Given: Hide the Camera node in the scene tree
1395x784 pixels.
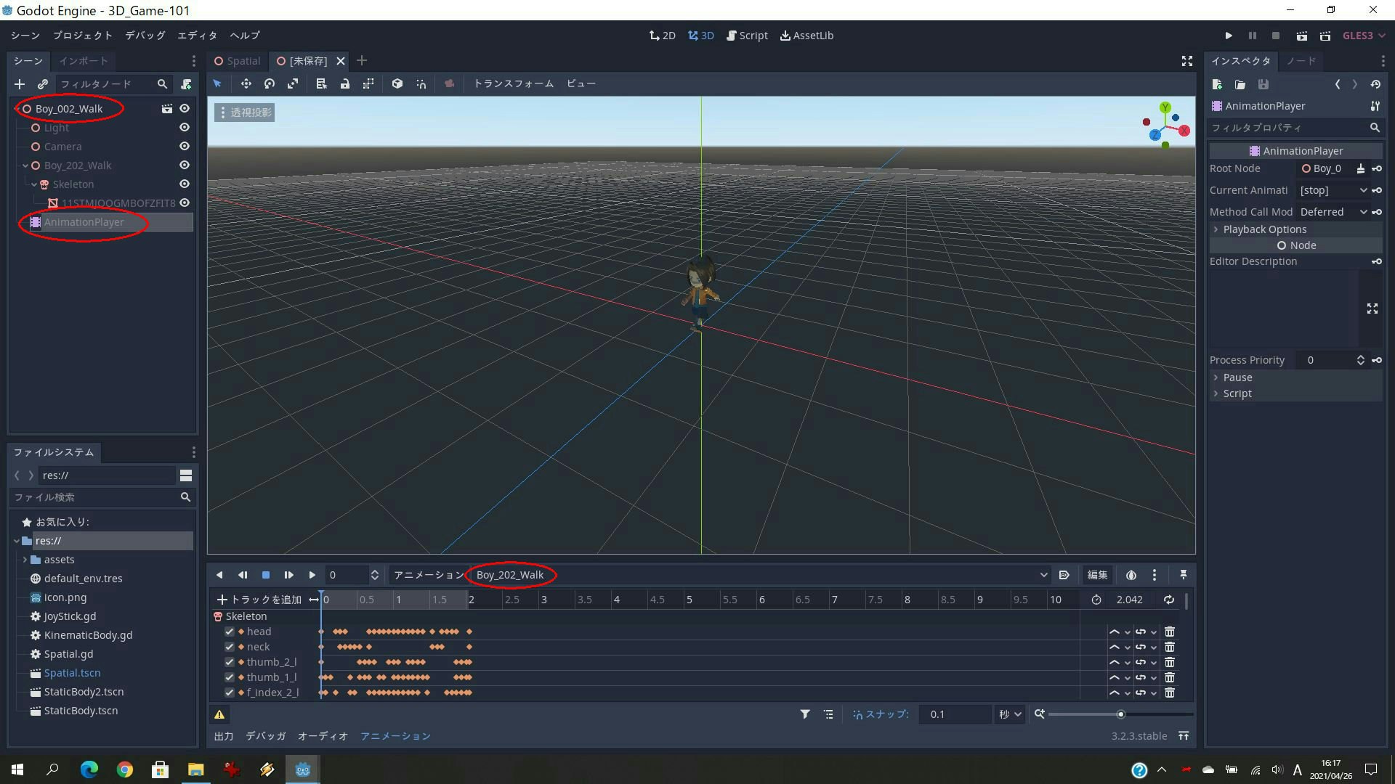Looking at the screenshot, I should [184, 146].
